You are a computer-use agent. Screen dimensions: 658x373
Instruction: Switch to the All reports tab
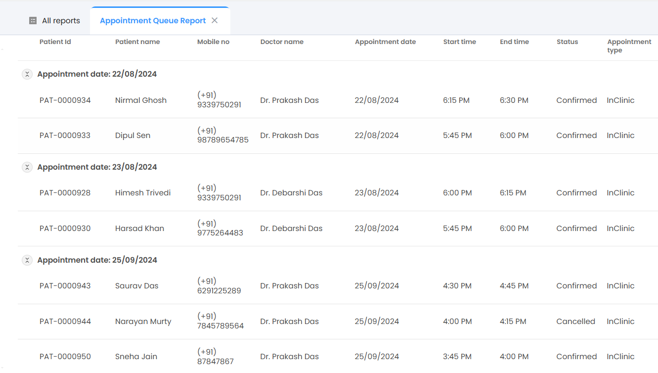60,21
